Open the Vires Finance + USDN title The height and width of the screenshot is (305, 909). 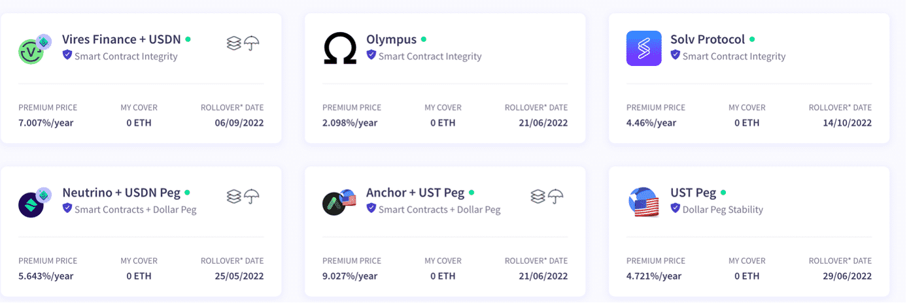pyautogui.click(x=122, y=39)
